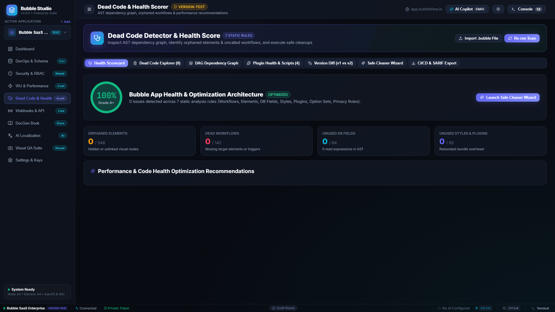This screenshot has height=312, width=555.
Task: Open Dead Code & Health sidebar item
Action: coord(37,99)
